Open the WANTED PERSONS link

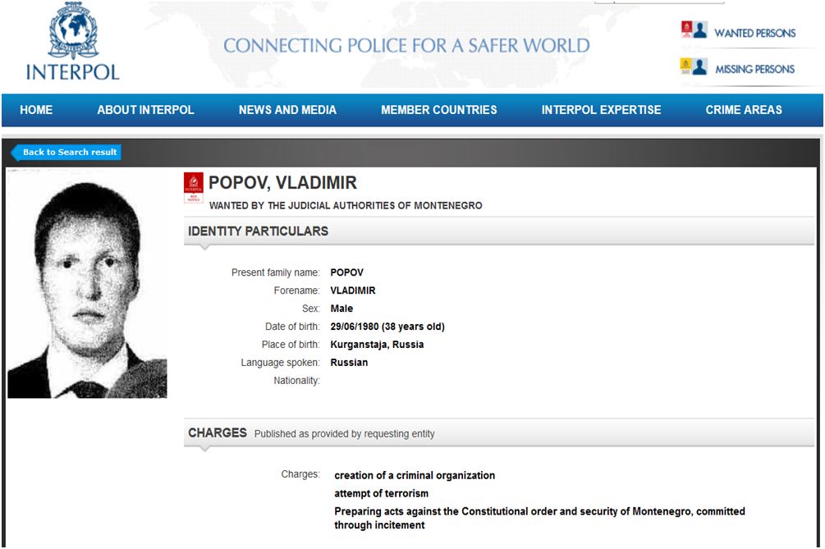coord(754,34)
